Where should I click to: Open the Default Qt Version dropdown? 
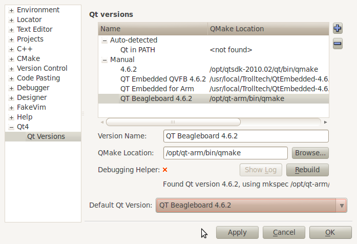tap(341, 206)
